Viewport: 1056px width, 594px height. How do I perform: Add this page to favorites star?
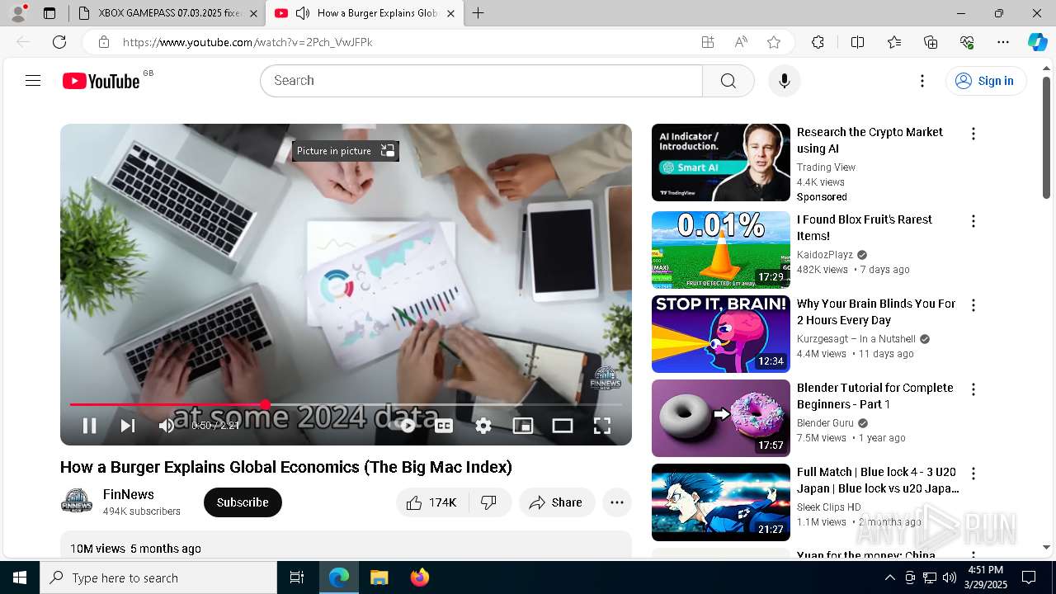pos(774,42)
